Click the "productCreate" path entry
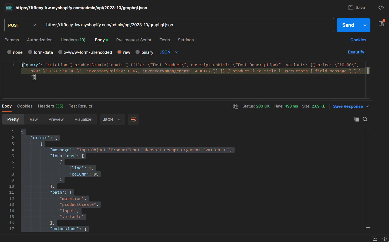 79,204
